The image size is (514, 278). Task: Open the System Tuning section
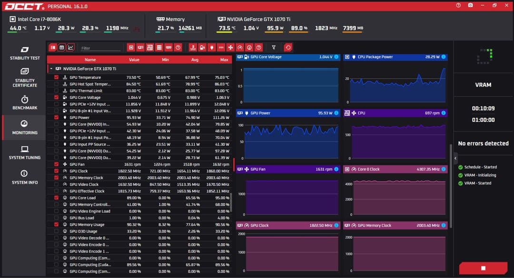coord(25,153)
